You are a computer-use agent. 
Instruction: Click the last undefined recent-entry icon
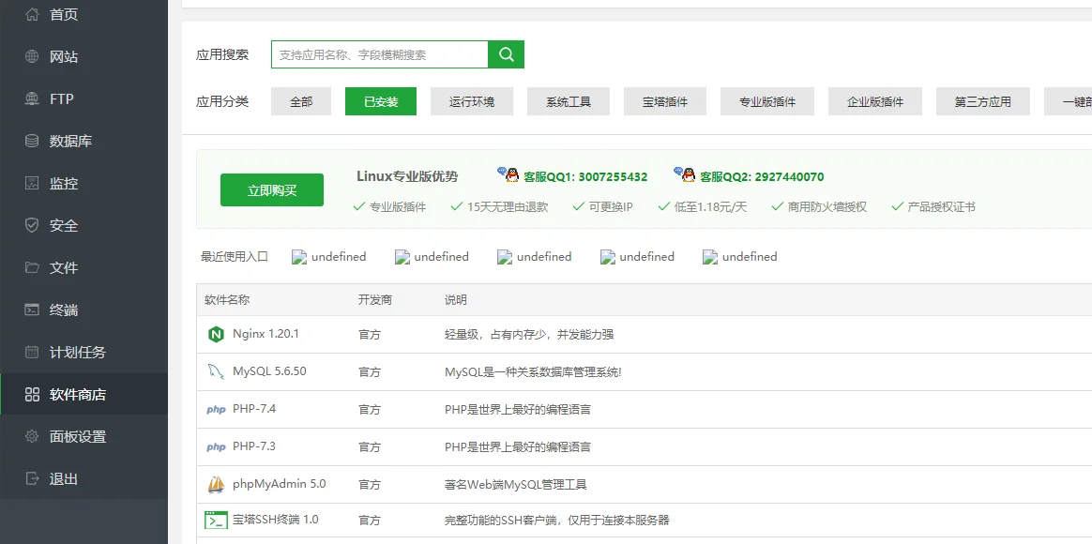(709, 257)
